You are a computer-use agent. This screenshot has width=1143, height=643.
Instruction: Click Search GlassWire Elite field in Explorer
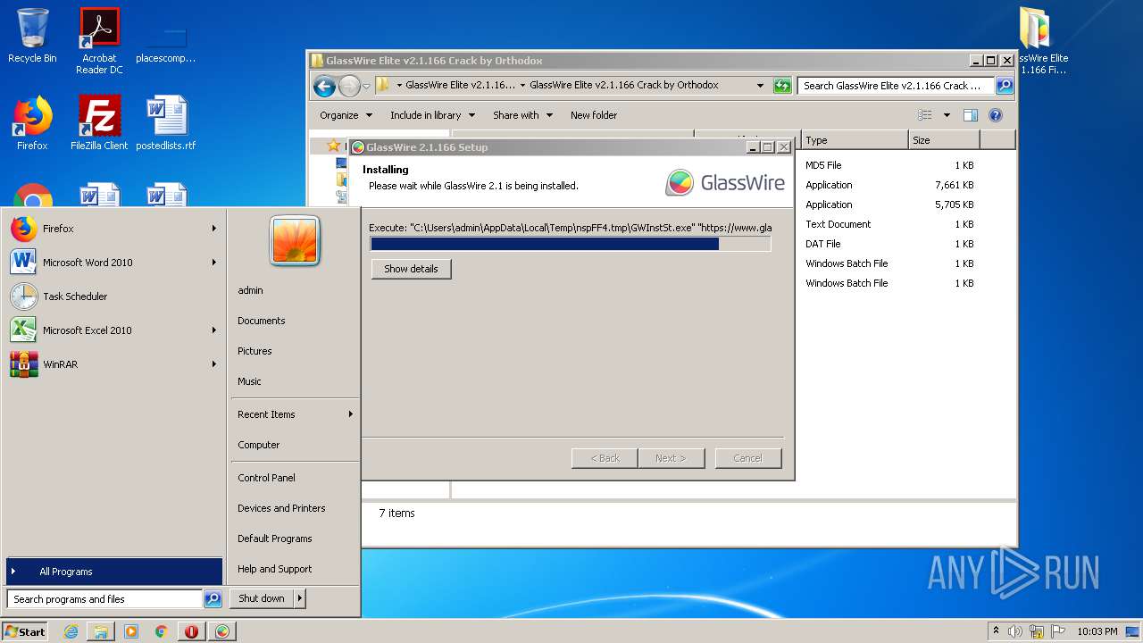(x=896, y=86)
